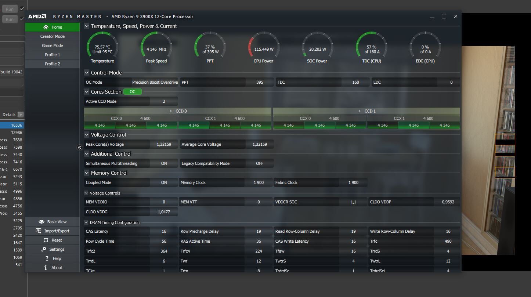Toggle Simultaneous Multithreading ON value
531x297 pixels.
tap(164, 163)
